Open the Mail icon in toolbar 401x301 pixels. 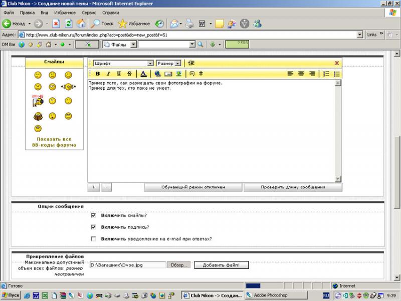click(x=174, y=24)
